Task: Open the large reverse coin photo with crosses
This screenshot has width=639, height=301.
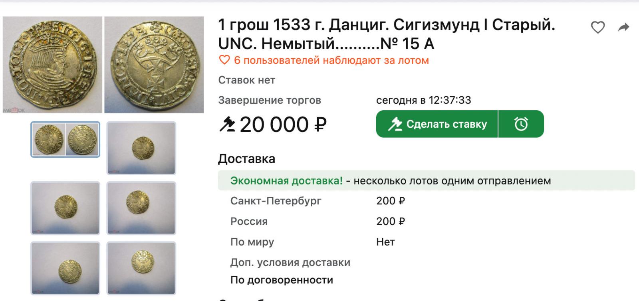Action: coord(154,65)
